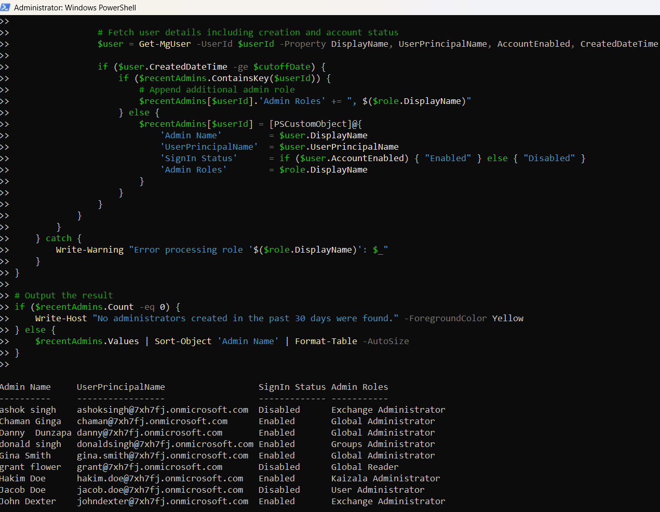This screenshot has height=512, width=660.
Task: Click the Groups Administrator role entry
Action: (383, 444)
